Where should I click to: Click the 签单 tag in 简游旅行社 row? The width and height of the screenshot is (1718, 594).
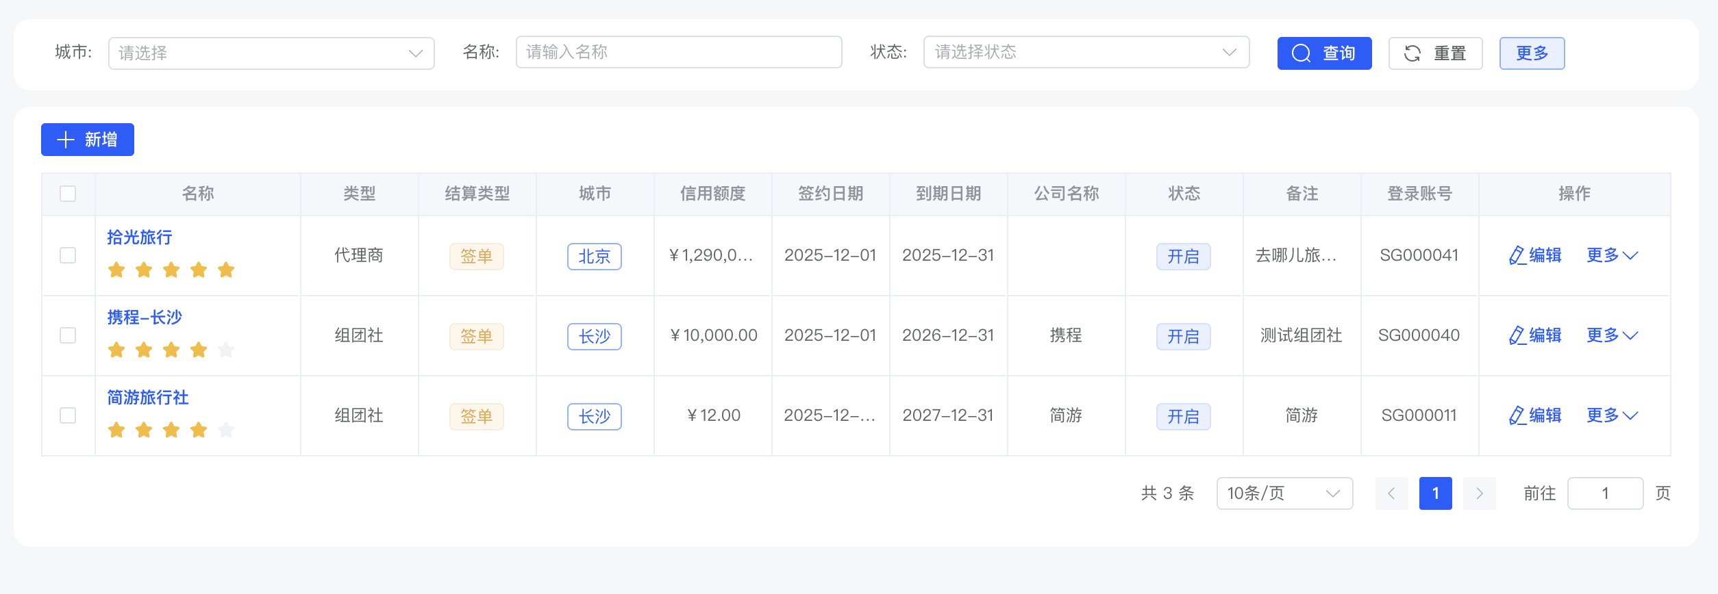pyautogui.click(x=476, y=417)
